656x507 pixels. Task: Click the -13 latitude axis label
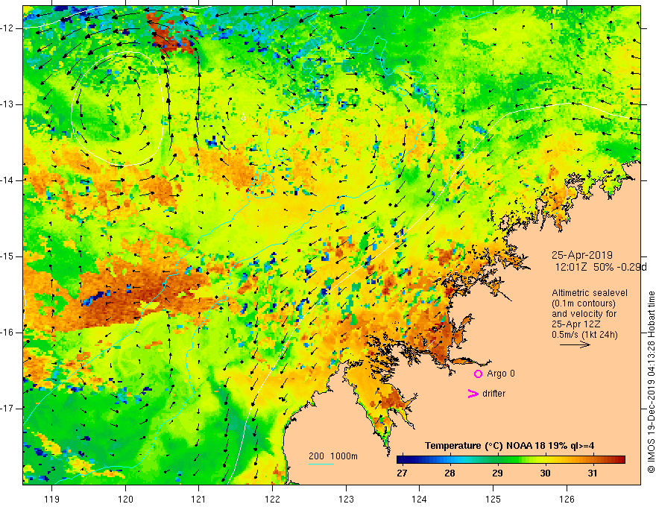(x=7, y=104)
